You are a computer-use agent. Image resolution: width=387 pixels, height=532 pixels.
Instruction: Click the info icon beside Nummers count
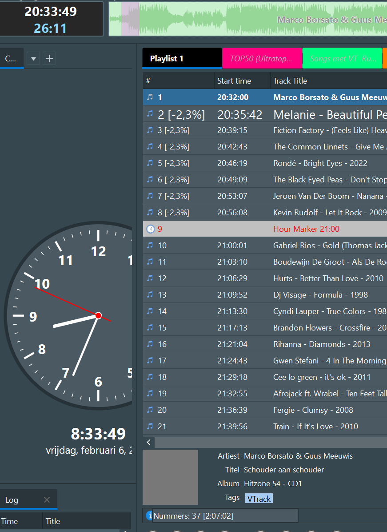click(149, 516)
